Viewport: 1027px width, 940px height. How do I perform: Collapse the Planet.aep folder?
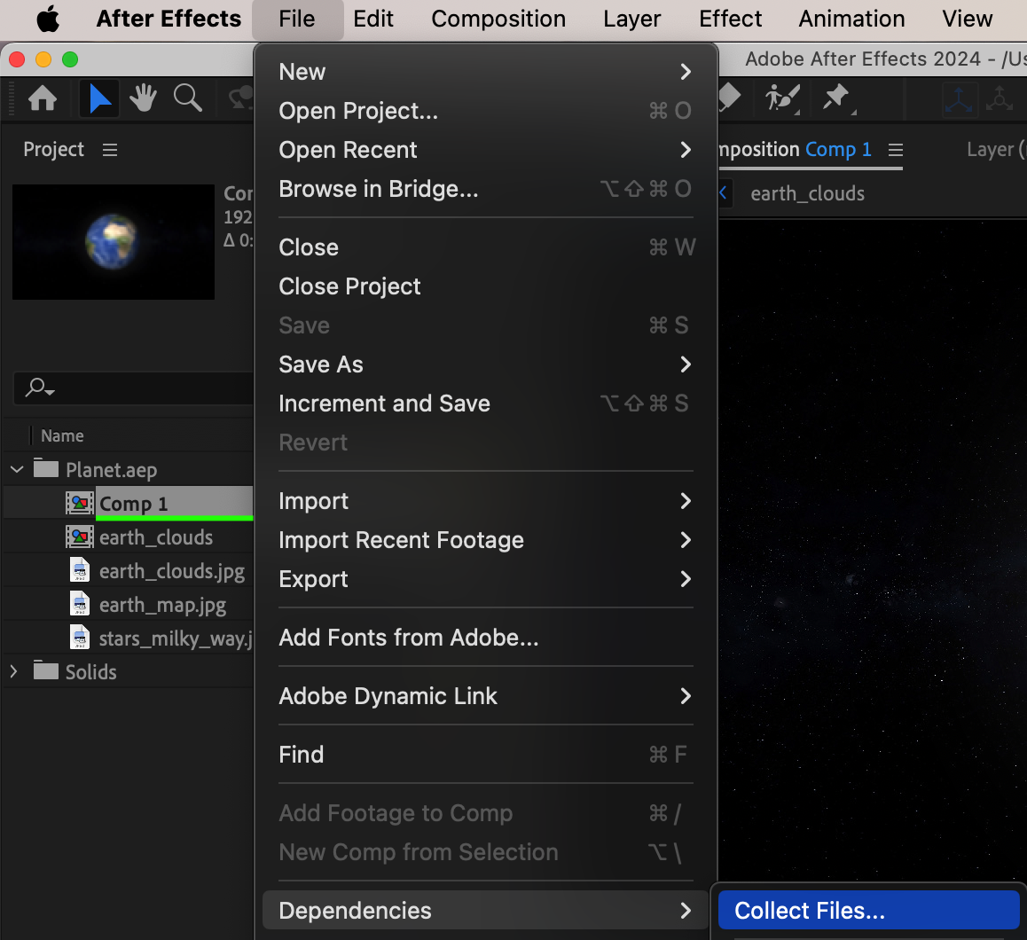click(17, 469)
